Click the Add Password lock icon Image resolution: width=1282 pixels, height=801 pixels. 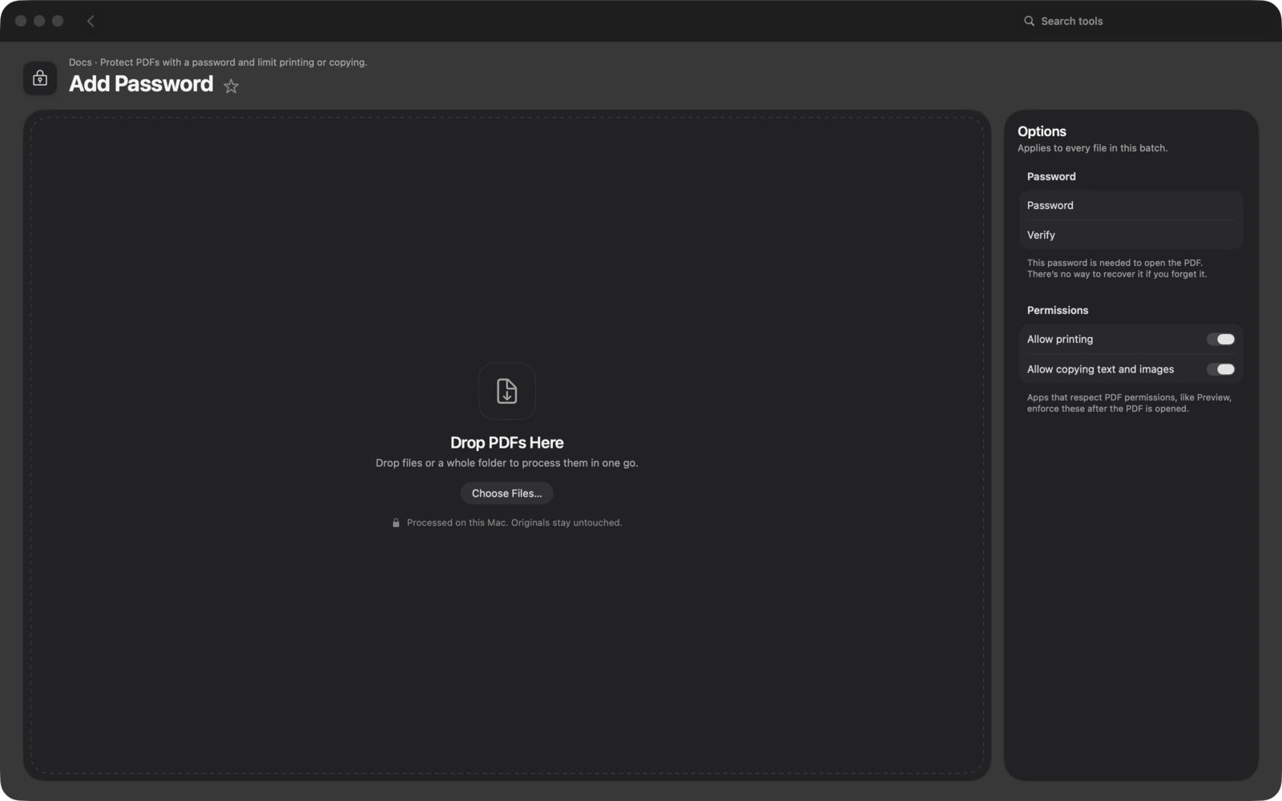point(40,78)
